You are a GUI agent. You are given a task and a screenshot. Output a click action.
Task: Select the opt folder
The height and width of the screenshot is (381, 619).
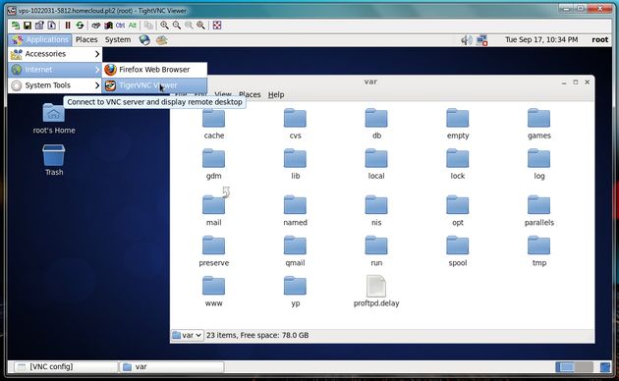click(x=458, y=210)
